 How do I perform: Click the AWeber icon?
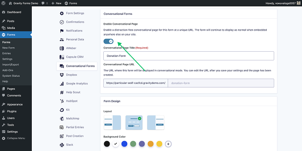click(x=62, y=48)
